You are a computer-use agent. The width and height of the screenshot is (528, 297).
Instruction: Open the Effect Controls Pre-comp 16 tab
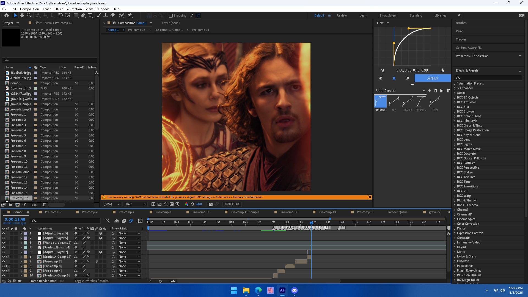(x=53, y=23)
